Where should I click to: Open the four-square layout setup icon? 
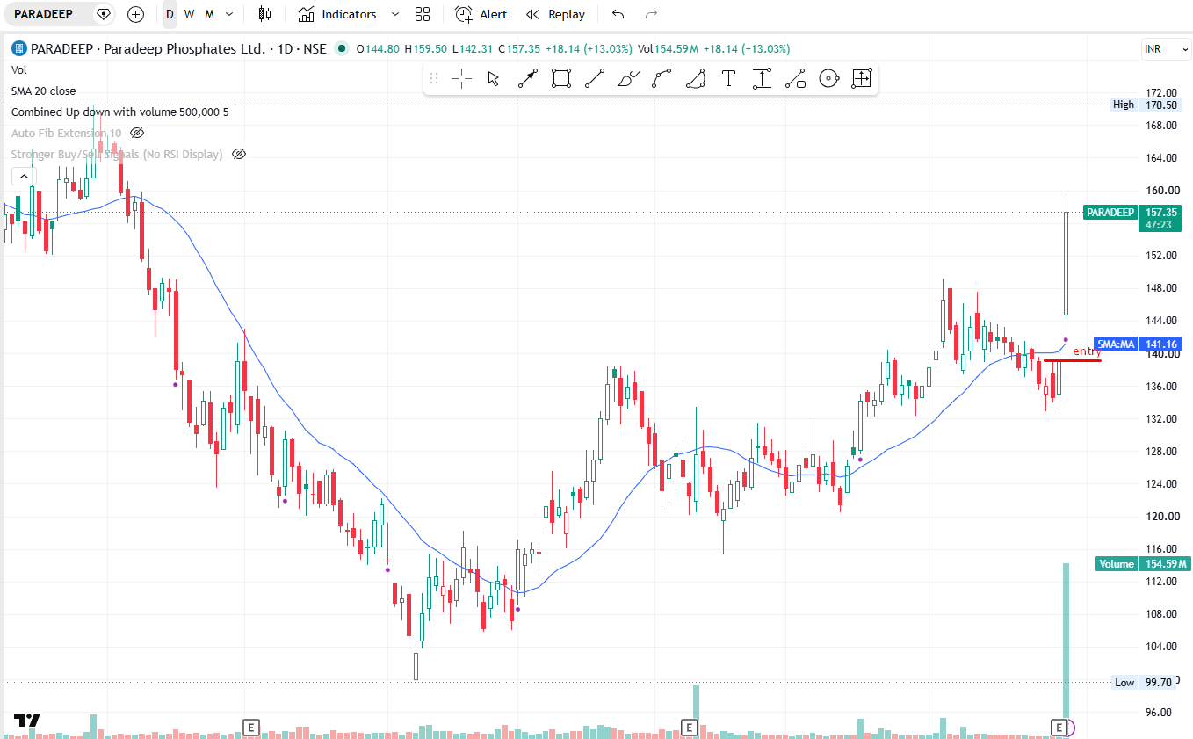[x=423, y=14]
